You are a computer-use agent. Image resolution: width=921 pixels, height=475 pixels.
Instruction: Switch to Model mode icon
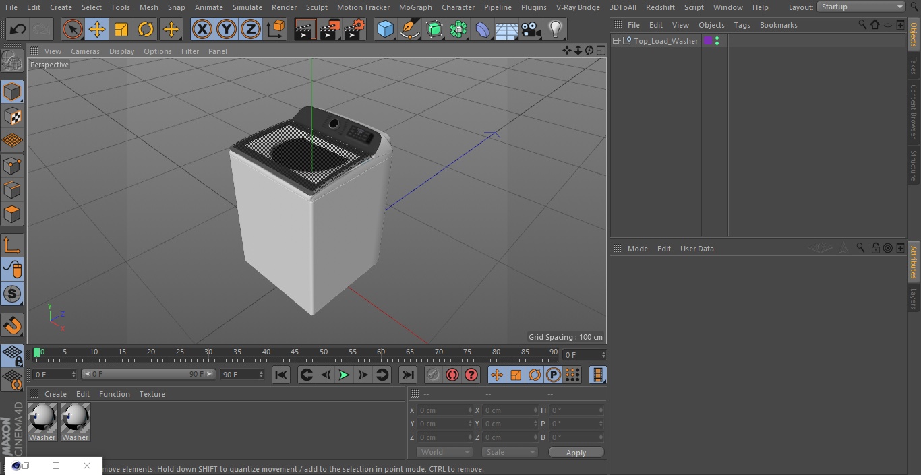coord(12,92)
